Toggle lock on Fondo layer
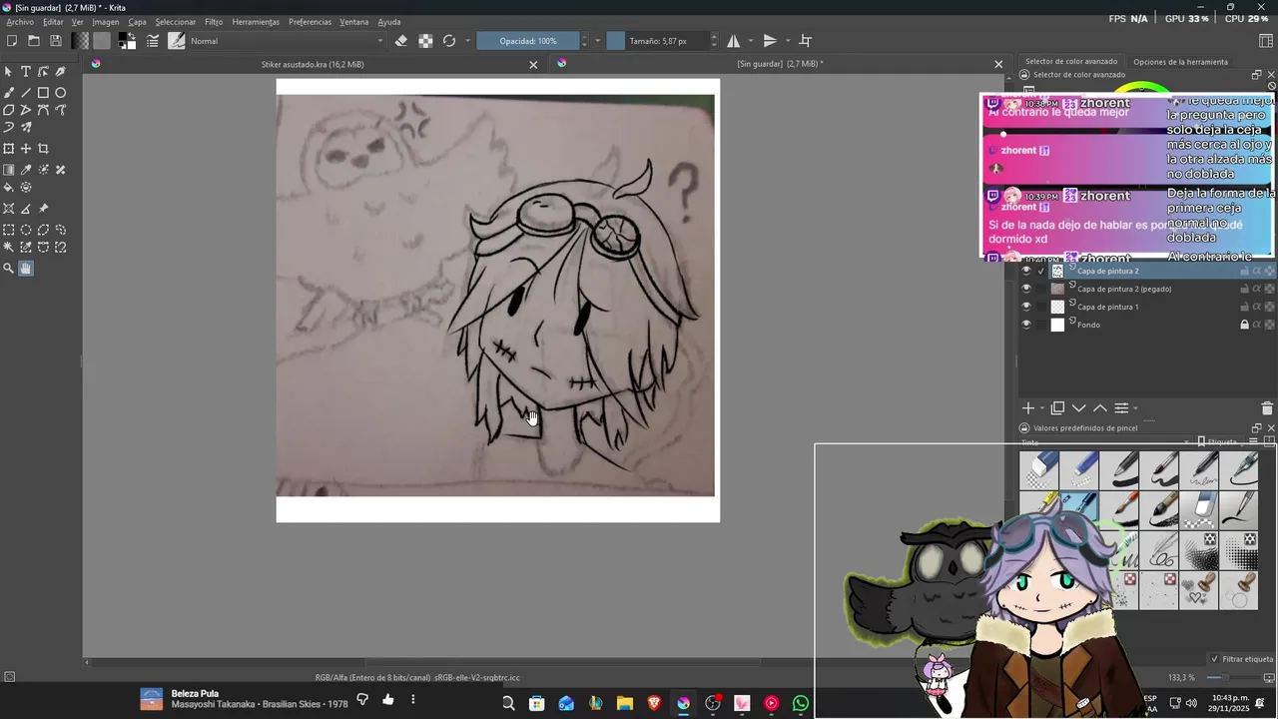 tap(1244, 325)
